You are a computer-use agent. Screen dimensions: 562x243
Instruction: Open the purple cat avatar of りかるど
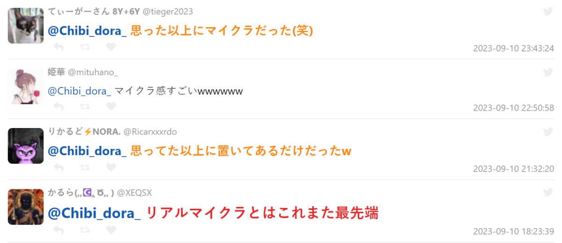tap(26, 146)
